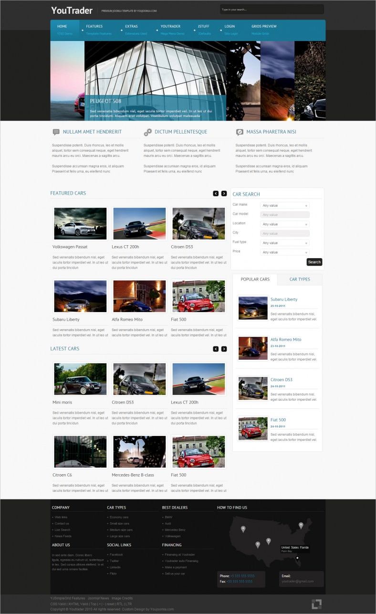Click the Search button in Car Search
Image resolution: width=376 pixels, height=614 pixels.
314,262
